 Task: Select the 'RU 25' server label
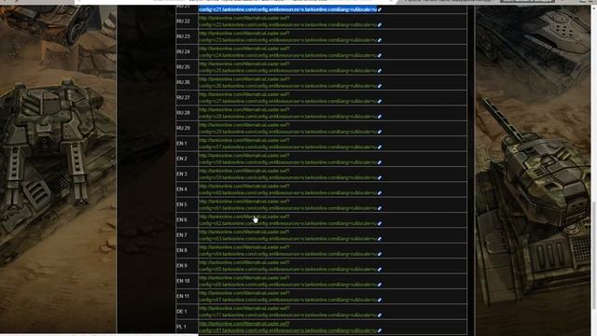(183, 67)
